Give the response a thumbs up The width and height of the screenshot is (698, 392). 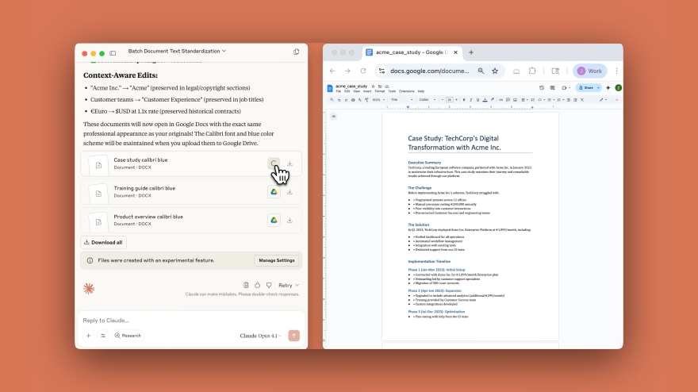click(x=258, y=285)
